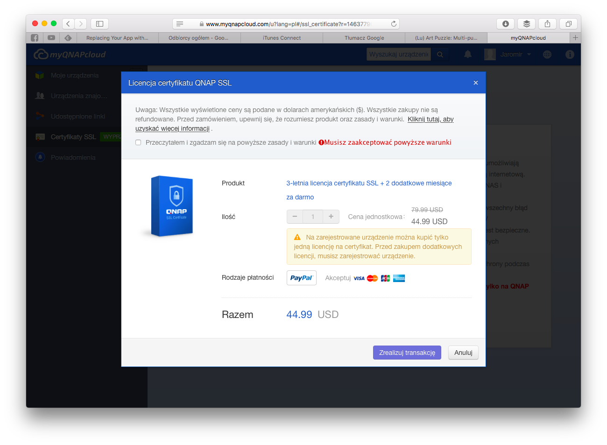Click the Safari address bar

(286, 24)
